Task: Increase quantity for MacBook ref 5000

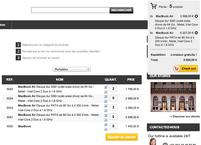Action: tap(106, 124)
